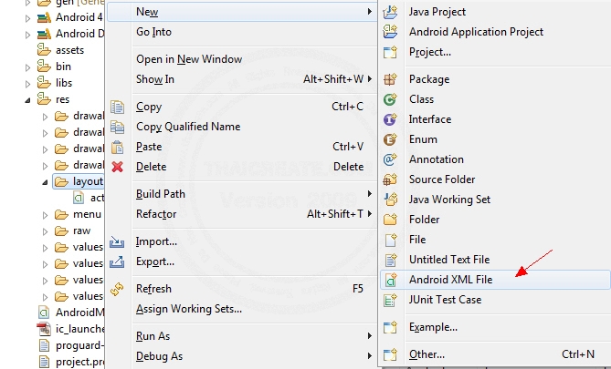Click the green Class icon
611x369 pixels.
(391, 99)
